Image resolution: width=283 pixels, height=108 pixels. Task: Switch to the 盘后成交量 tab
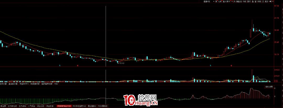click(x=13, y=84)
